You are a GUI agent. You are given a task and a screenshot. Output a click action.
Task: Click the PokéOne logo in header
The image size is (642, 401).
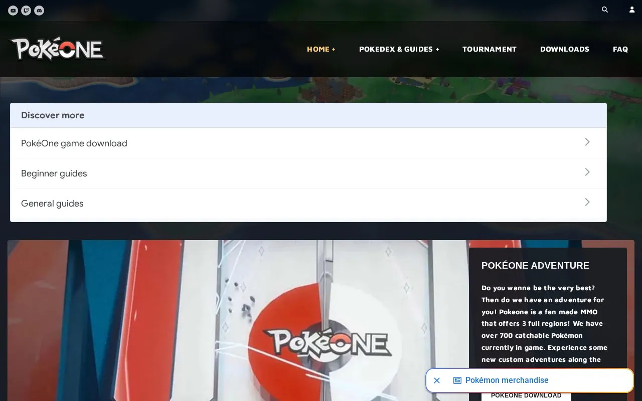click(58, 49)
